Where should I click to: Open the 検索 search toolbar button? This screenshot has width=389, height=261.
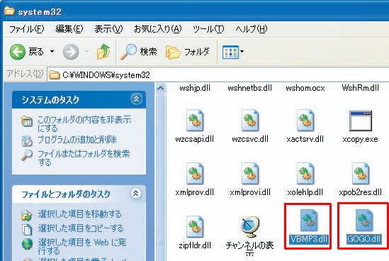click(138, 52)
